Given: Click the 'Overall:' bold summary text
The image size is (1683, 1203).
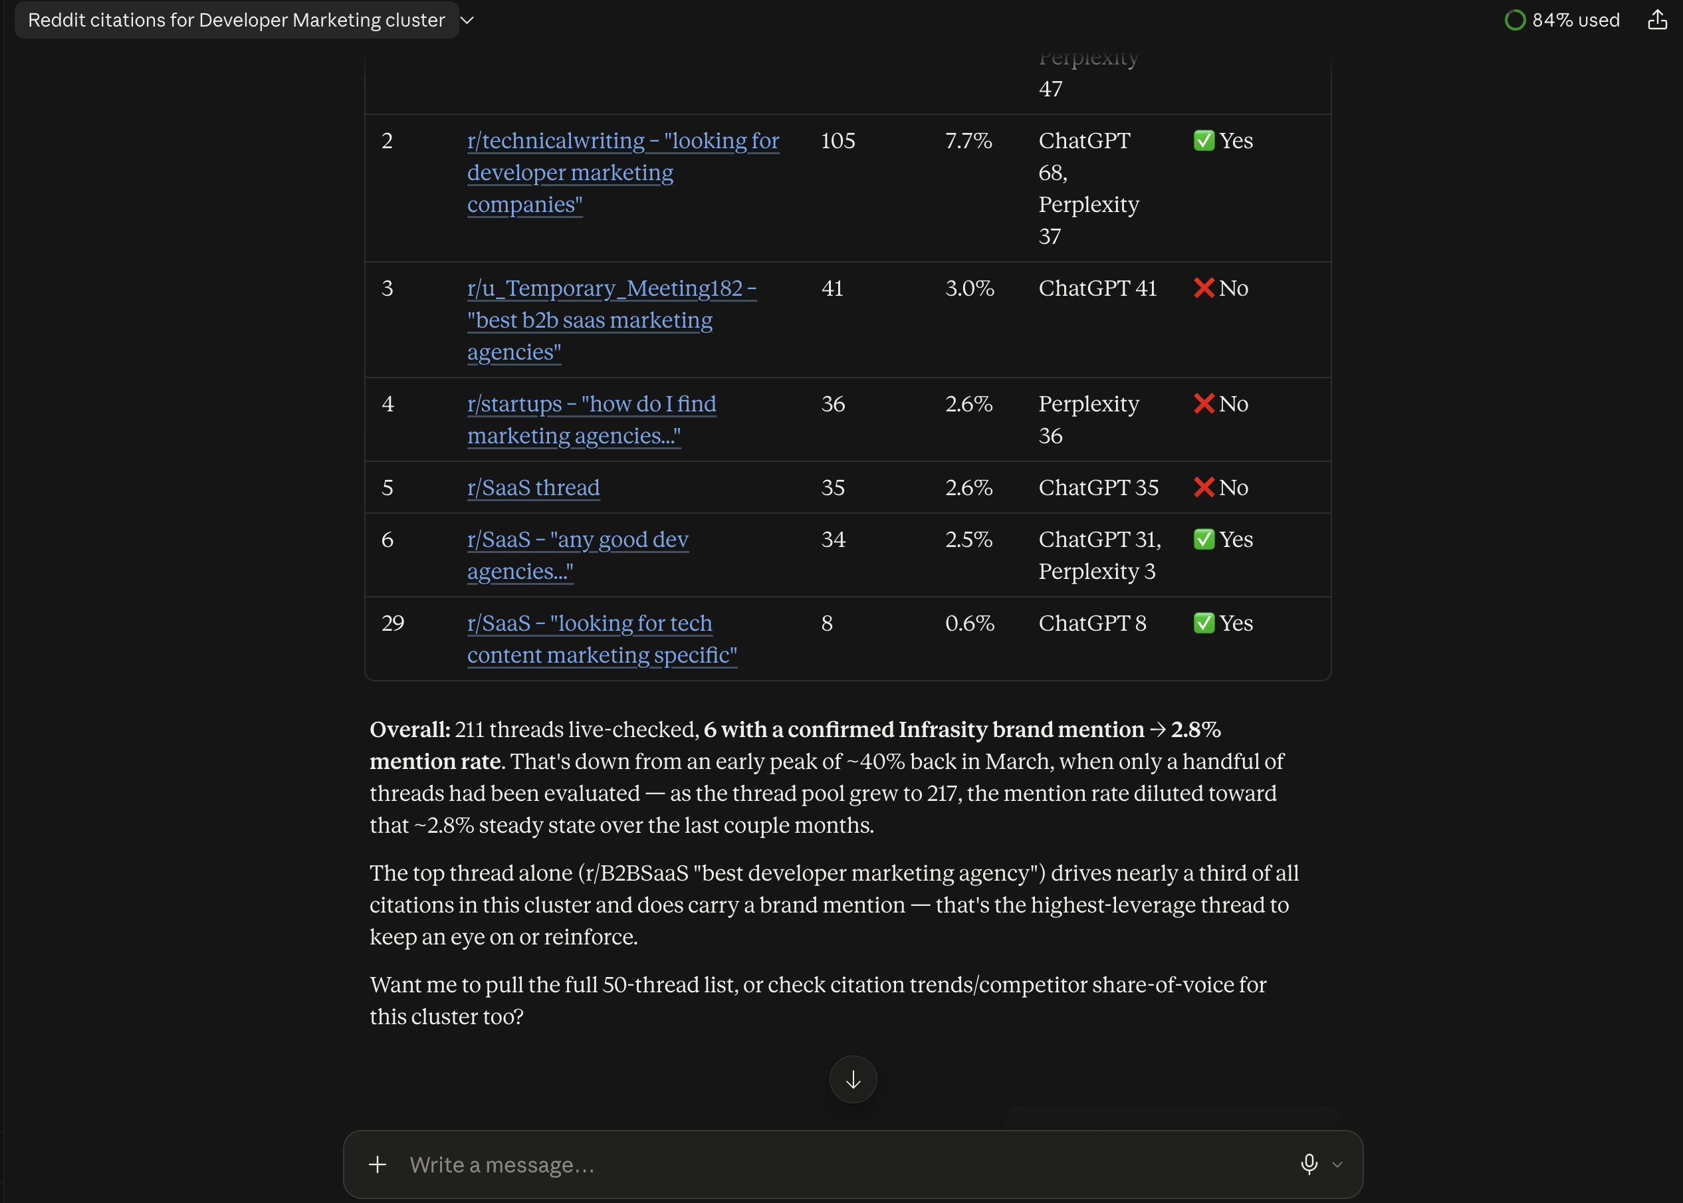Looking at the screenshot, I should (409, 730).
